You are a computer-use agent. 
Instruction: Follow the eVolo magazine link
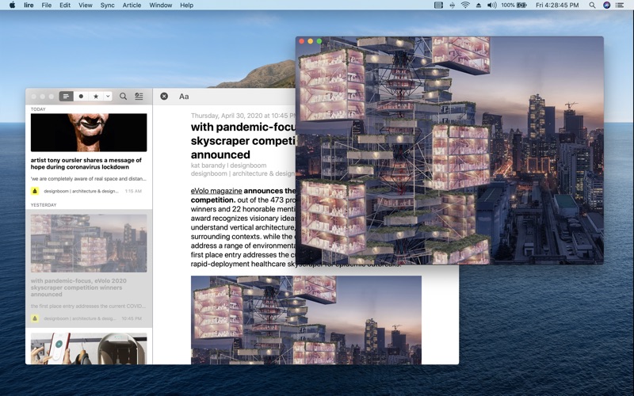216,191
